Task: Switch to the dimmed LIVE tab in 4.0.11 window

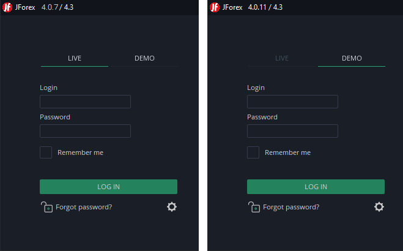Action: [x=282, y=58]
